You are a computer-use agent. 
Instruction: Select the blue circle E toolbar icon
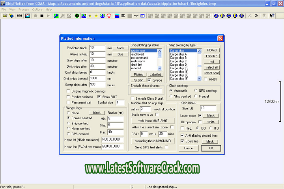[x=241, y=16]
